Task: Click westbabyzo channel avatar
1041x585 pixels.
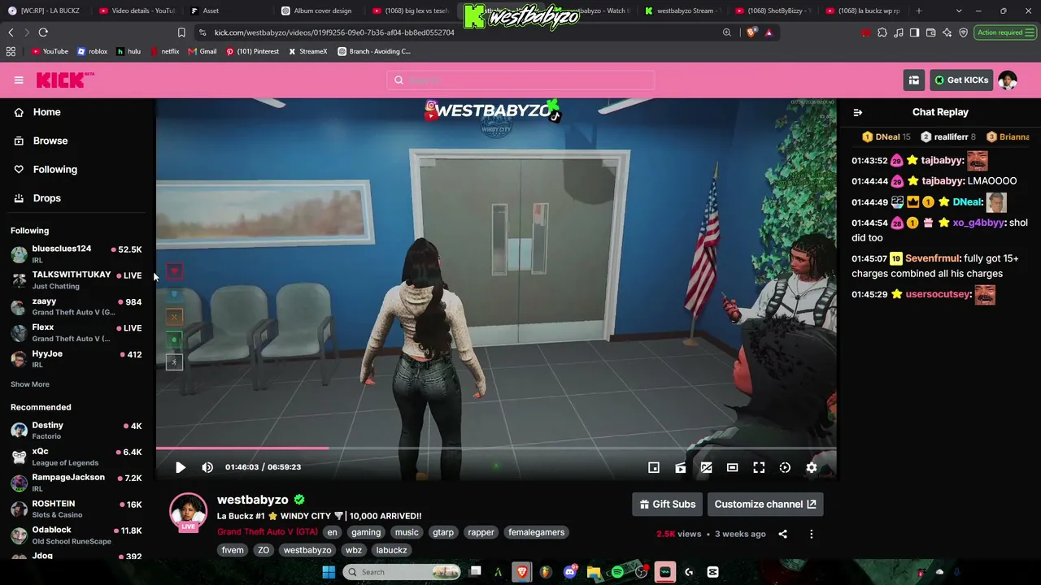Action: (188, 512)
